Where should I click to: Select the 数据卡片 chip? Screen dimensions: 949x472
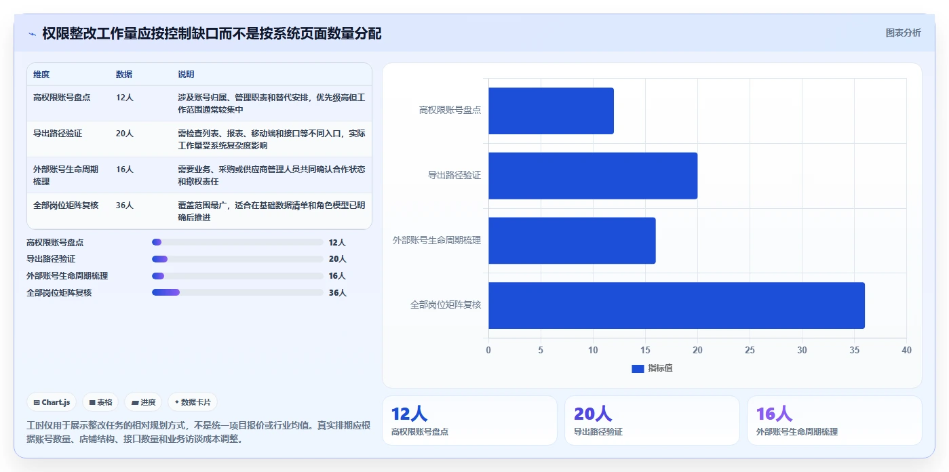tap(193, 402)
